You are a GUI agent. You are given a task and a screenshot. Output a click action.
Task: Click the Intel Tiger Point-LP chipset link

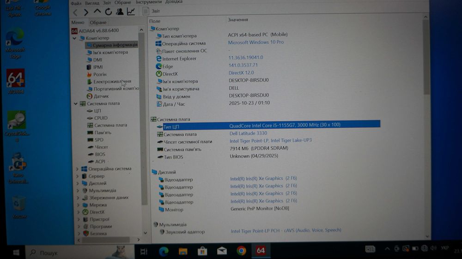click(270, 141)
